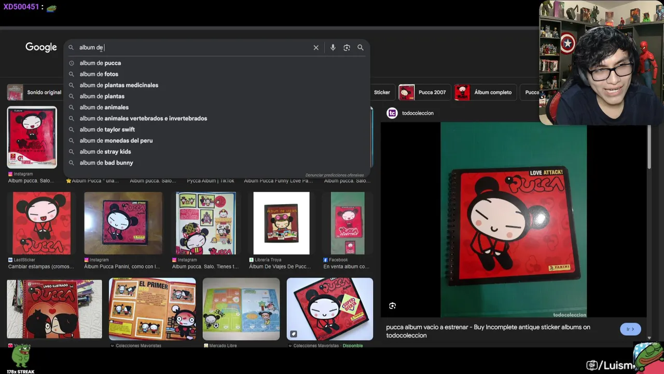Screen dimensions: 664x374
Task: Open Facebook 'En venta album co...' image result
Action: [x=348, y=223]
